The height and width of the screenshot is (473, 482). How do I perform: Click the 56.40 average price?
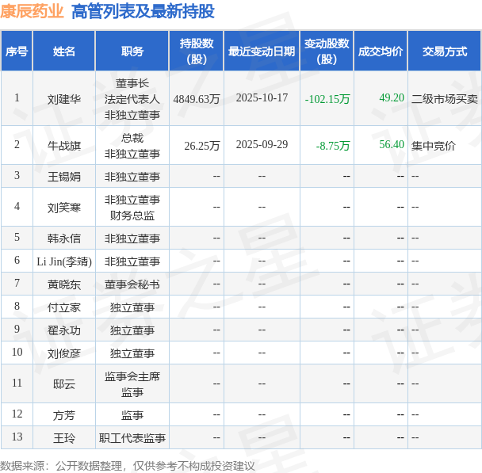pos(392,145)
